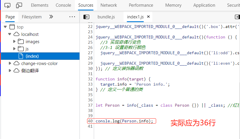Click the images folder icon
This screenshot has width=240, height=139.
[x=21, y=41]
